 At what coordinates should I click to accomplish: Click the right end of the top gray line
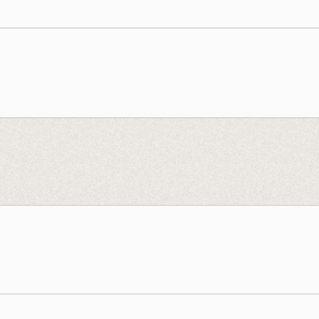tap(317, 28)
